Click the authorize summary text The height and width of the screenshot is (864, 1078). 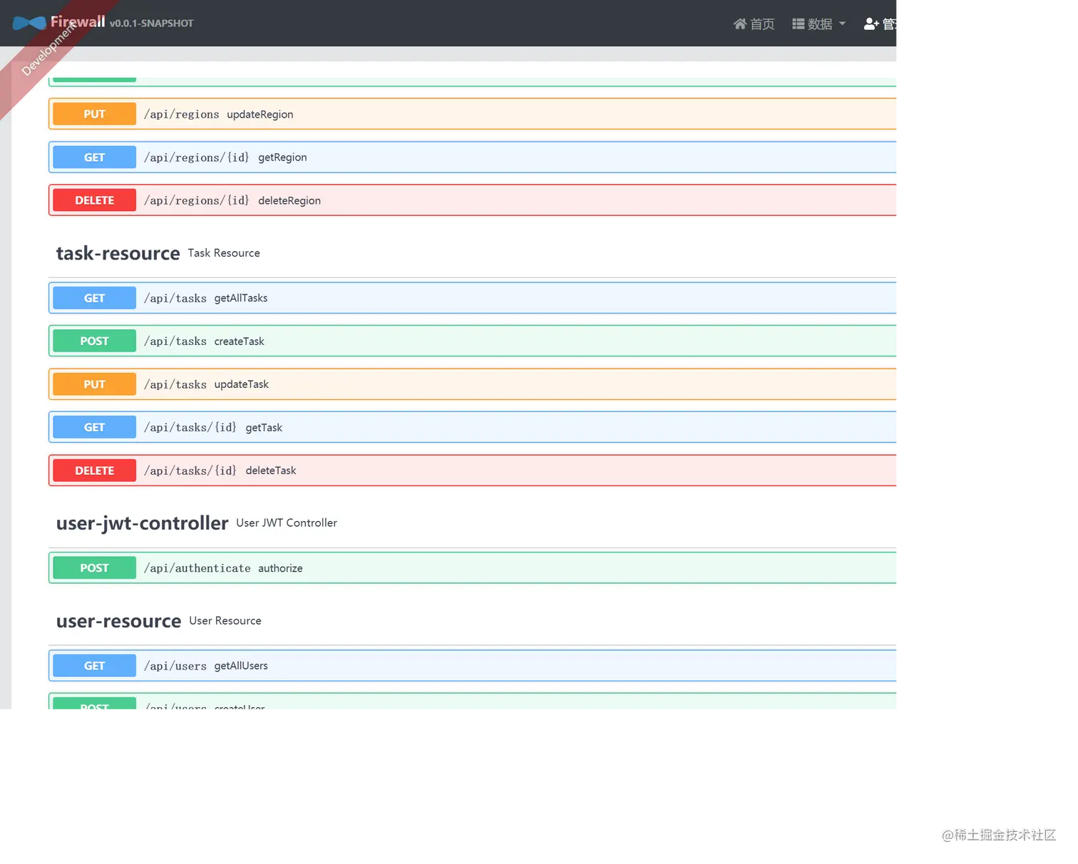(280, 568)
